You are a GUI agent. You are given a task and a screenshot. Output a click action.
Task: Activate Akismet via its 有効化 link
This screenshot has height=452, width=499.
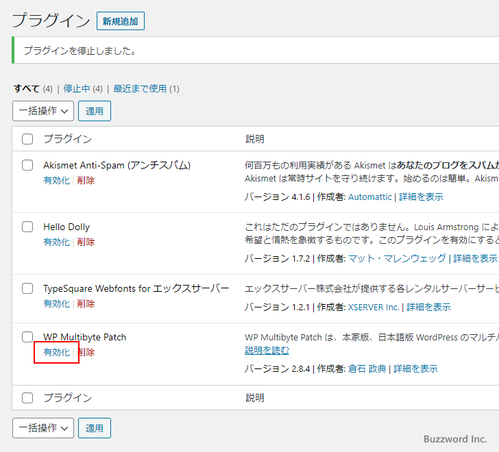57,181
